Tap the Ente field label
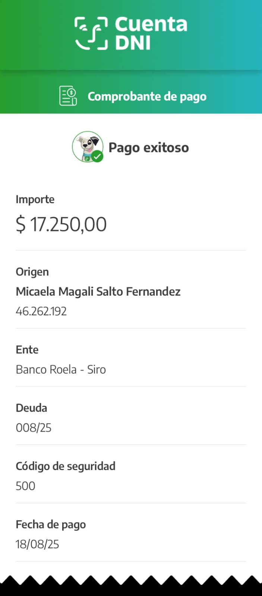This screenshot has height=596, width=262. coord(27,350)
